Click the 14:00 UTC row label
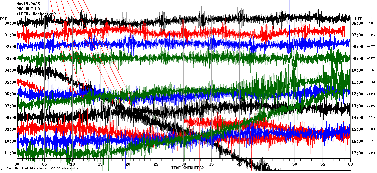Image resolution: width=377 pixels, height=173 pixels. [357, 118]
